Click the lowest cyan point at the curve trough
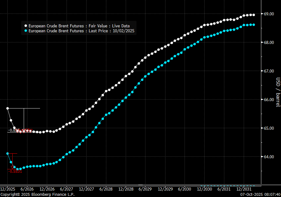This screenshot has height=197, width=281. (18, 169)
